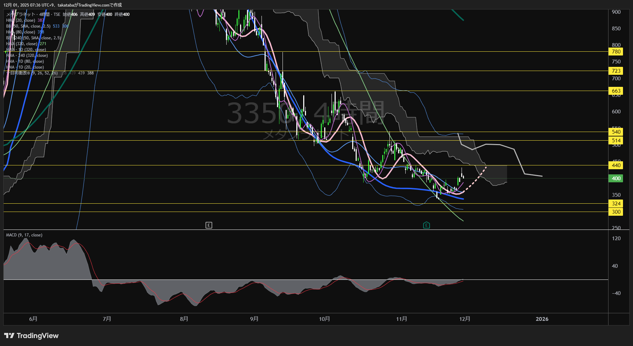Click the yellow 300 price label
Image resolution: width=633 pixels, height=346 pixels.
616,212
